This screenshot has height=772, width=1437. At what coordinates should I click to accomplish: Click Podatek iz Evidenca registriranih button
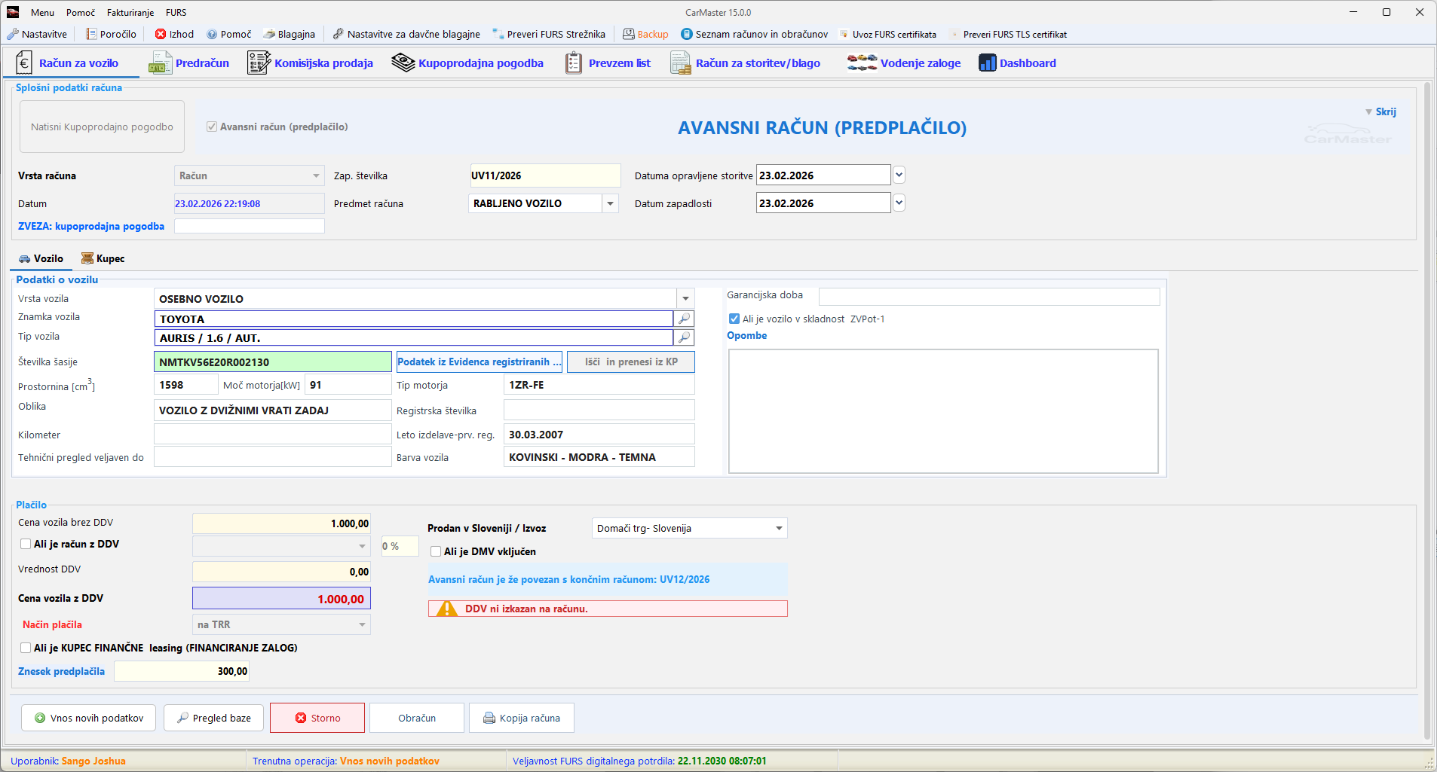point(480,362)
